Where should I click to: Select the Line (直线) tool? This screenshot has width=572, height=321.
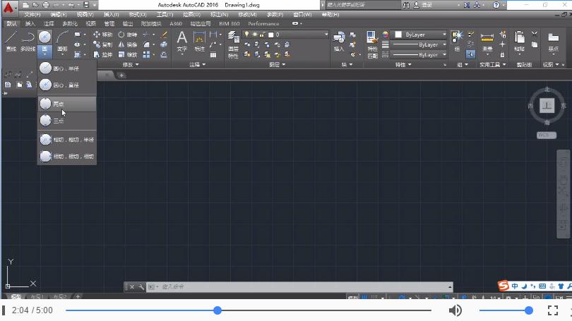11,40
